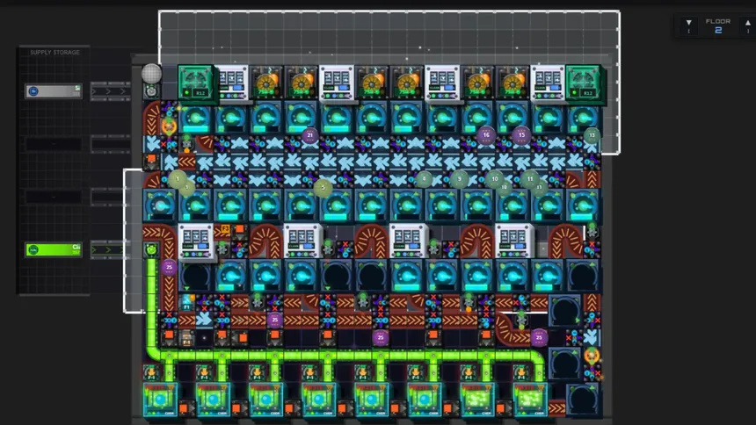Select the orange chevron conveyor exit at bottom-right

click(556, 408)
